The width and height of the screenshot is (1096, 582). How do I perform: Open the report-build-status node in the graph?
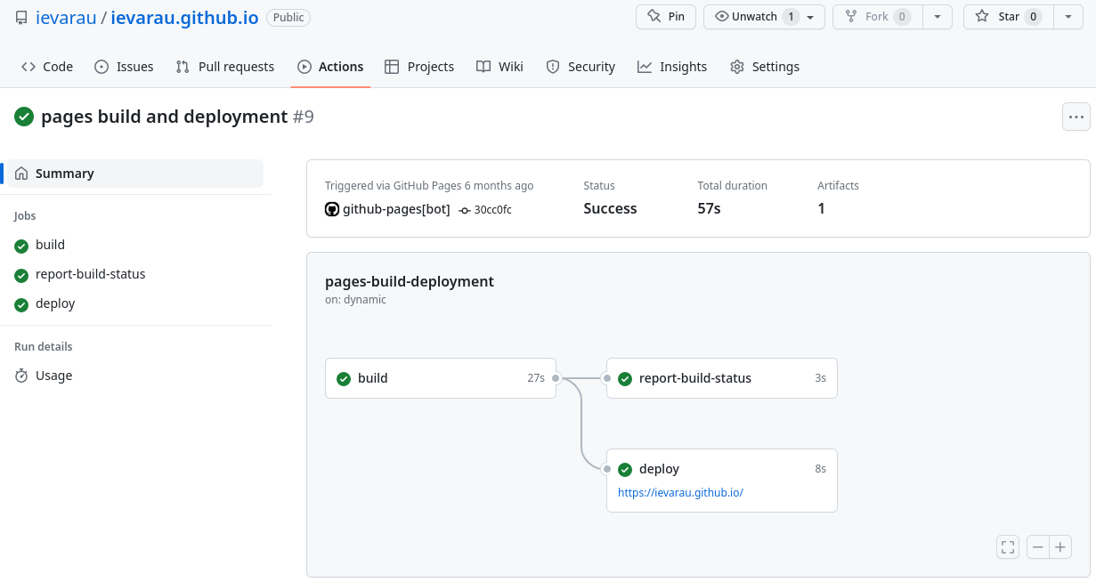[722, 378]
